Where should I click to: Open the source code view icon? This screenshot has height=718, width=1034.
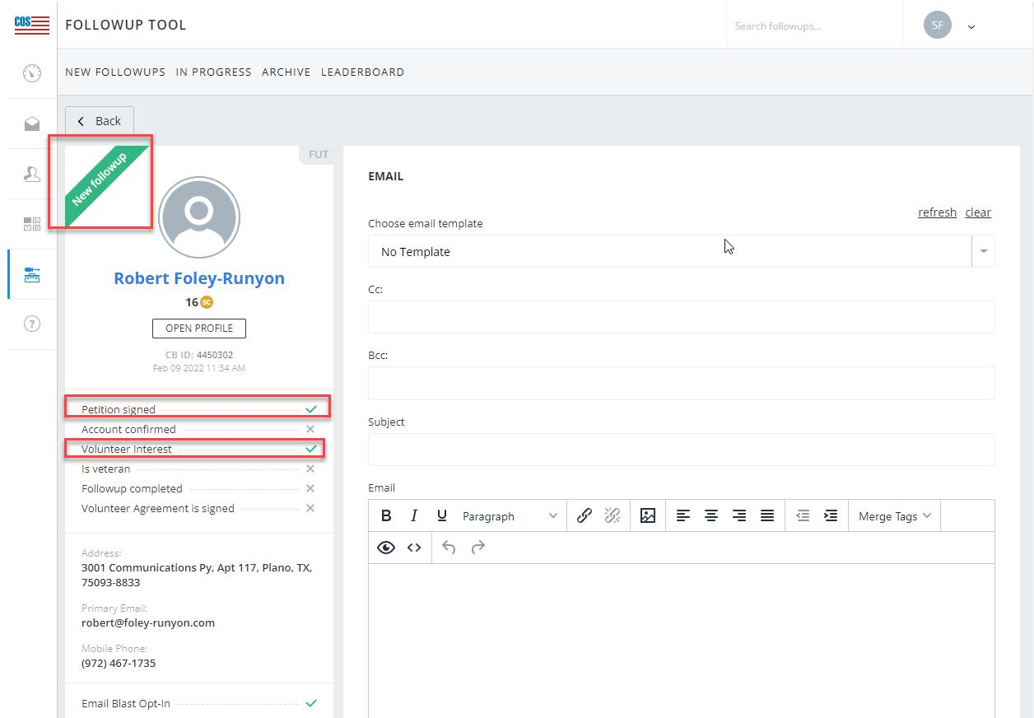(x=414, y=548)
